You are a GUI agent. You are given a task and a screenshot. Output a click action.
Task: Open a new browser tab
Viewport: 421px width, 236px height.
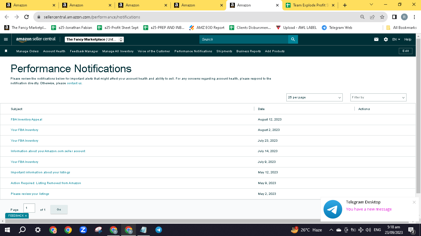pyautogui.click(x=345, y=5)
